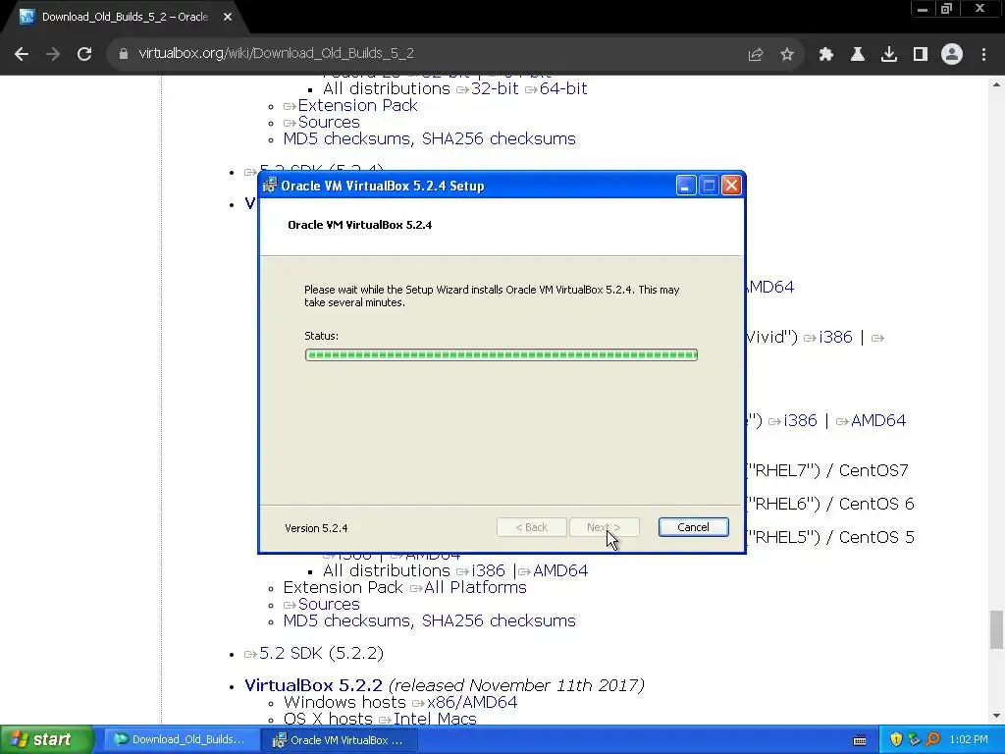Open the lower MD5 checksums link

[346, 620]
